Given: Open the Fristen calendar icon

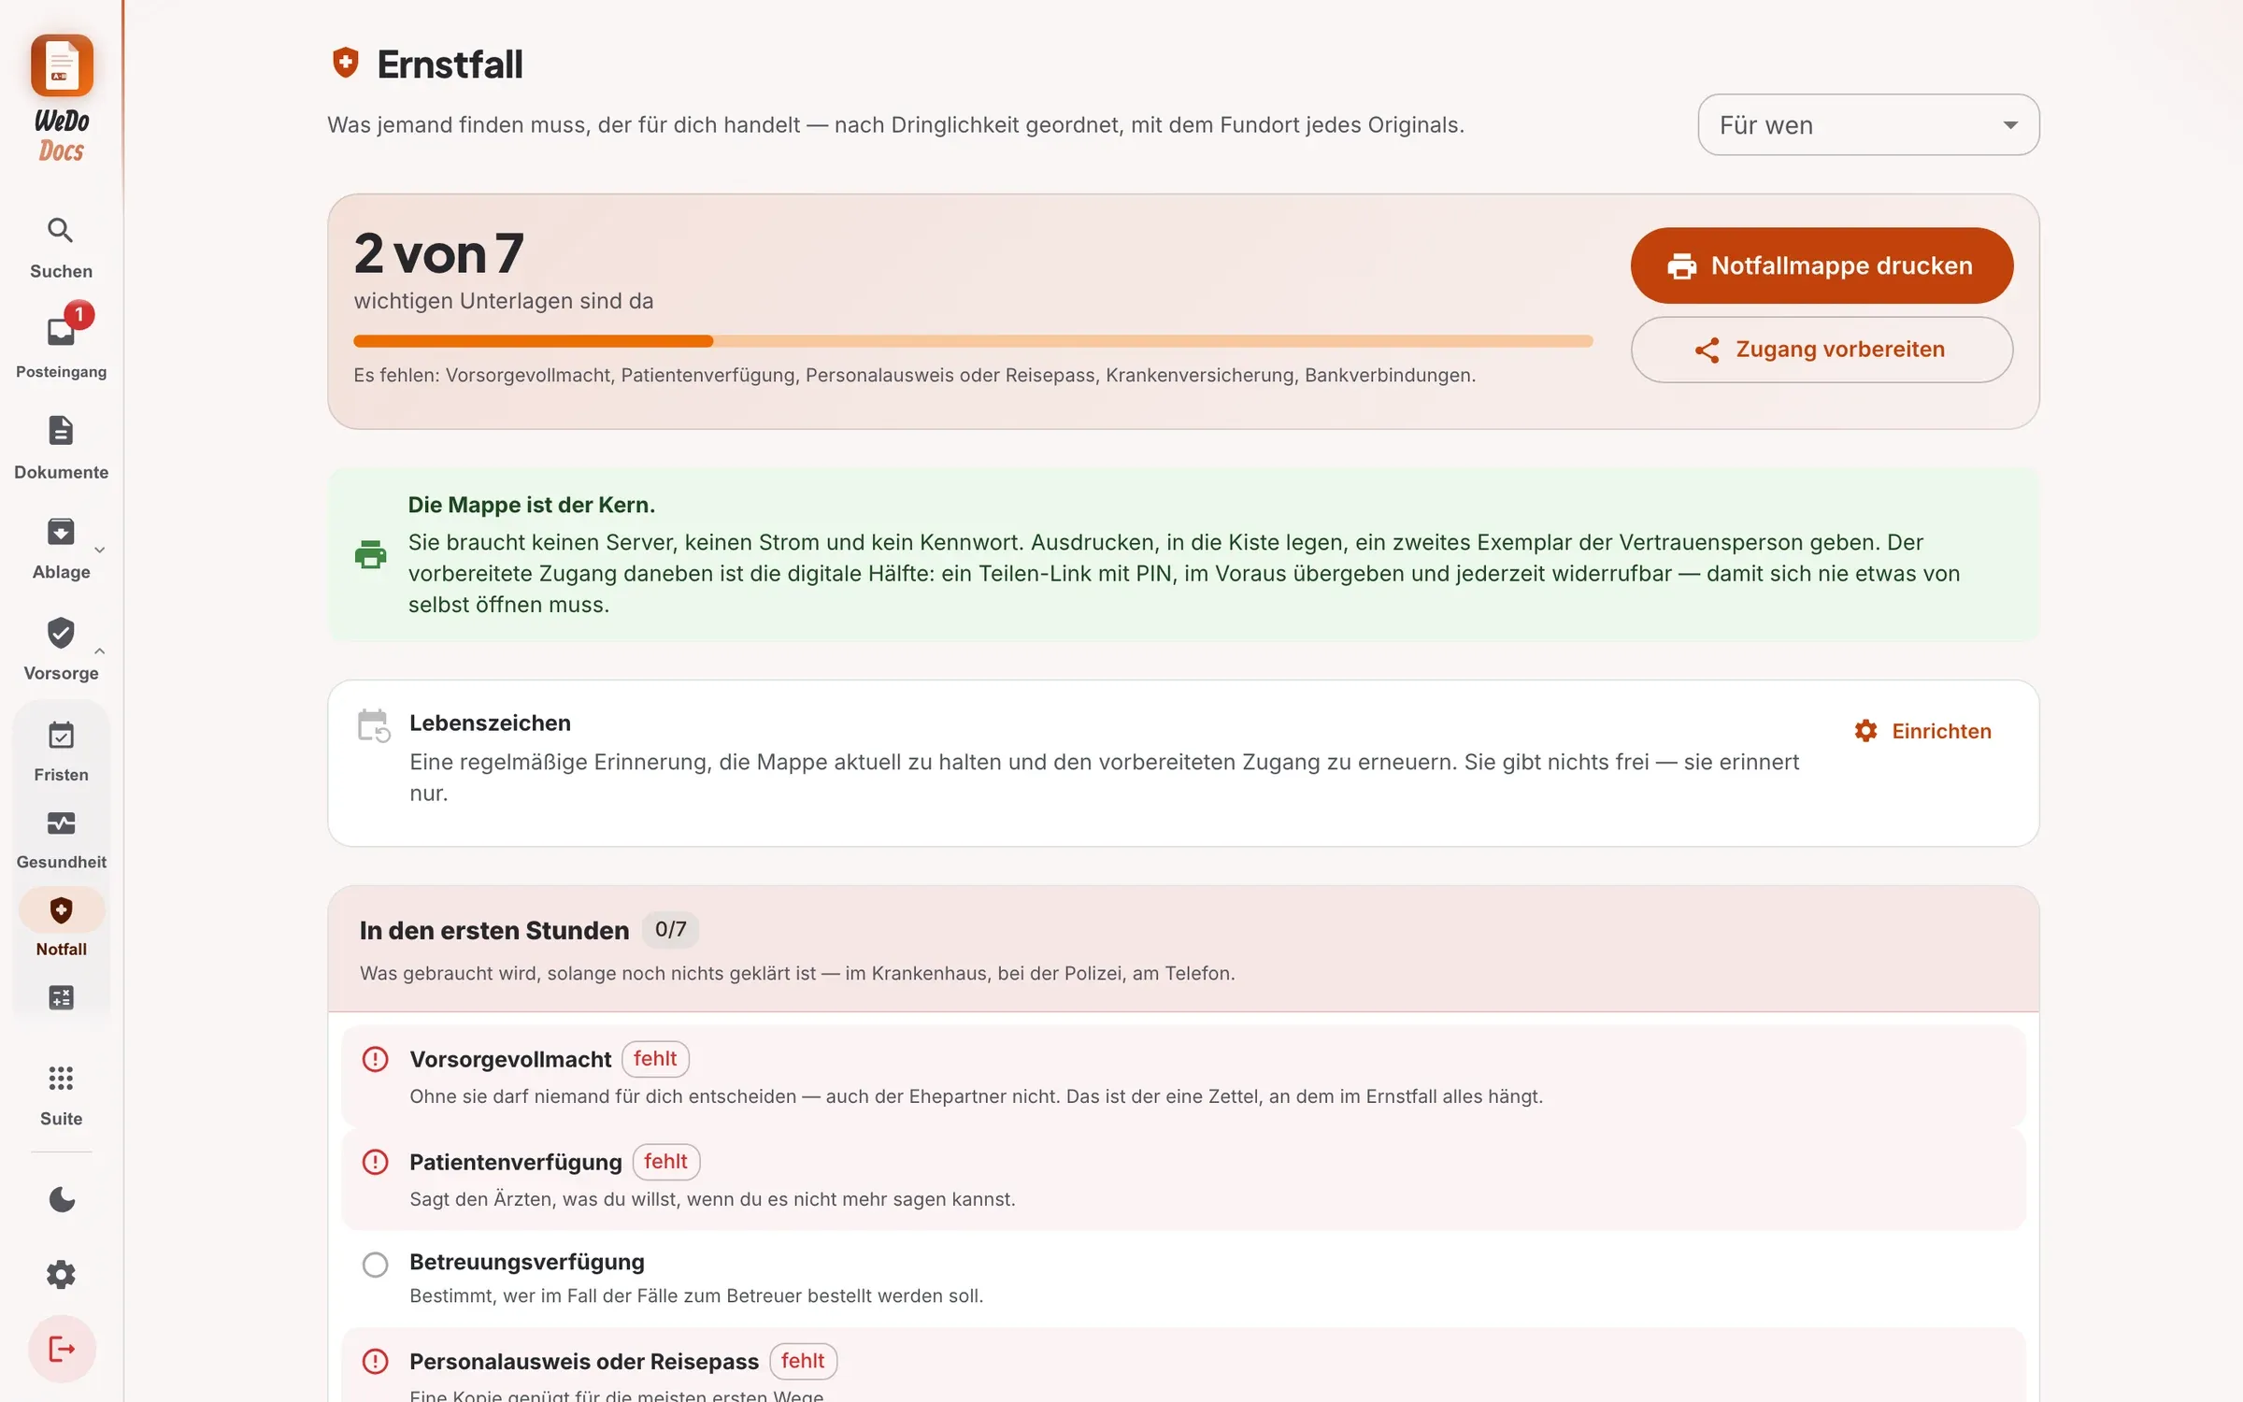Looking at the screenshot, I should [61, 737].
